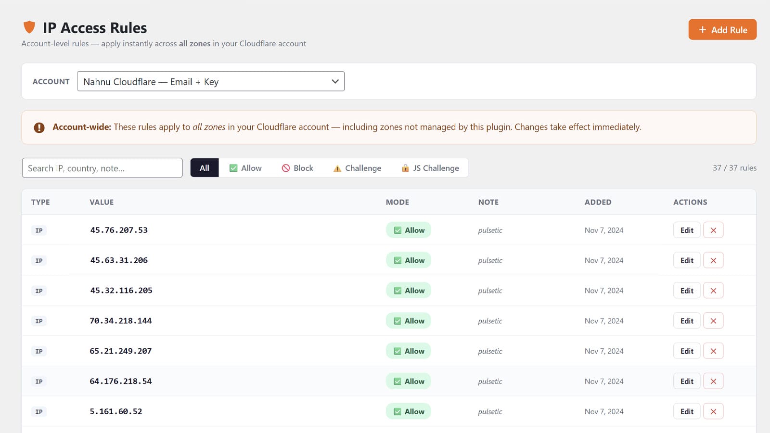Click the IP address 5.161.60.52
The image size is (770, 433).
coord(116,411)
